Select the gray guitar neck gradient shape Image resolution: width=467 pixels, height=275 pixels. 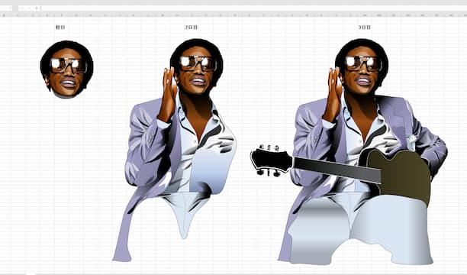[x=337, y=170]
